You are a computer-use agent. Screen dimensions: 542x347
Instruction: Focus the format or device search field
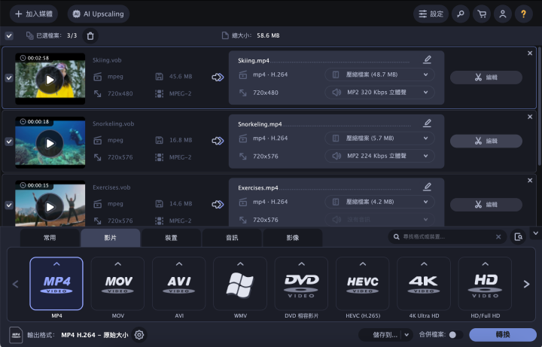click(x=448, y=237)
